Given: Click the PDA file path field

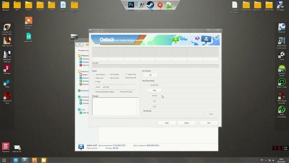Looking at the screenshot, I should click(190, 91).
